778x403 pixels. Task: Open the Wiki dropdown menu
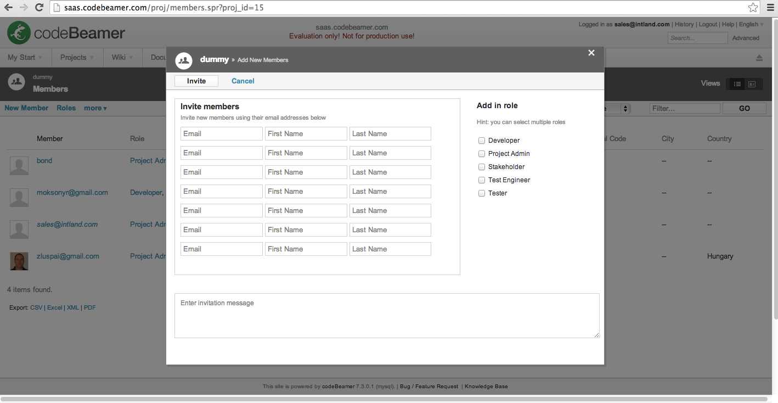(122, 57)
